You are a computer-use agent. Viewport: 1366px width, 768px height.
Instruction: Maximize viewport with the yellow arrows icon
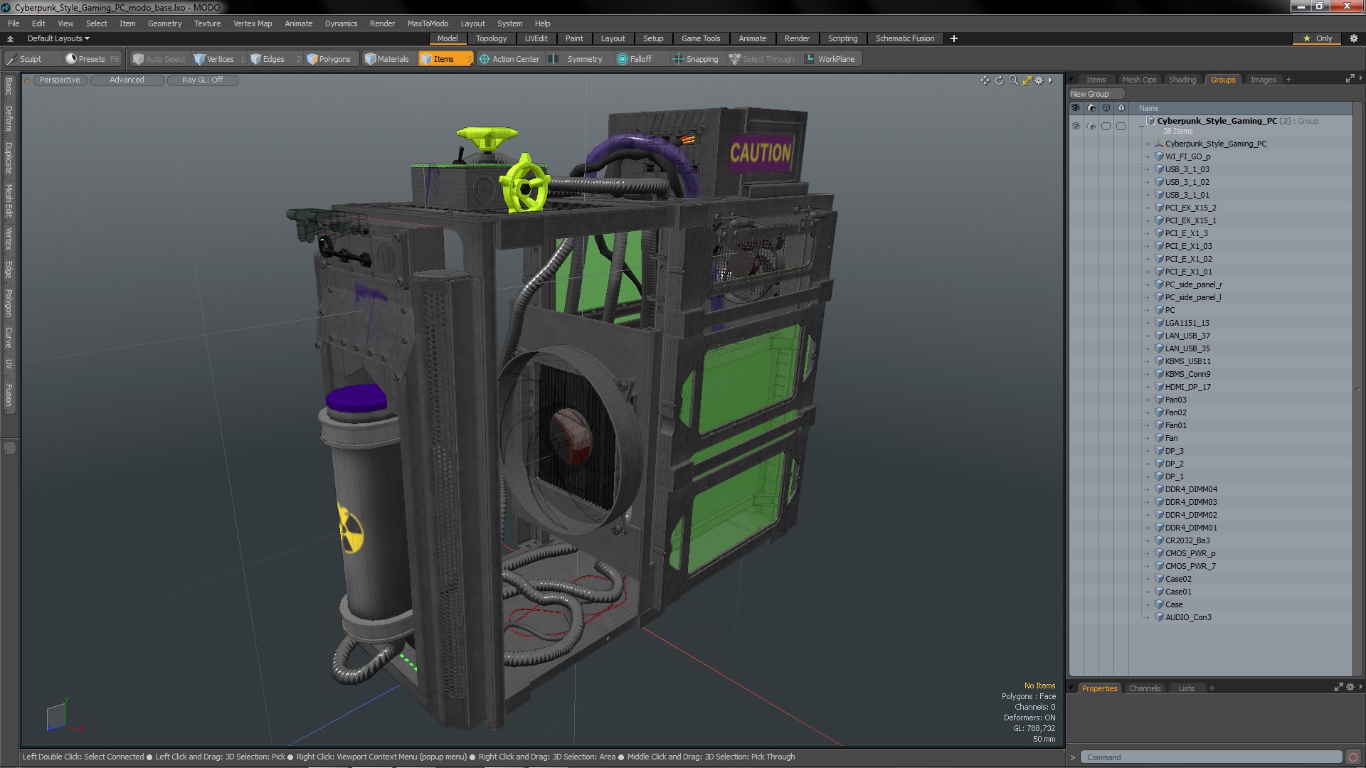(1027, 80)
